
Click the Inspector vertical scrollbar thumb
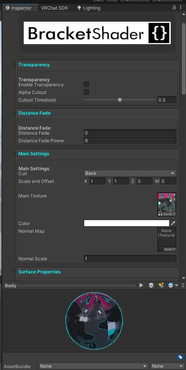[184, 59]
